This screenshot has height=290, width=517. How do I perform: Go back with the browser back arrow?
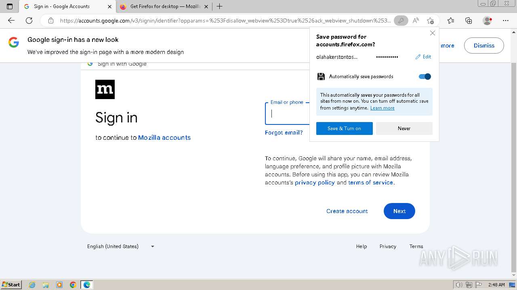pyautogui.click(x=11, y=21)
